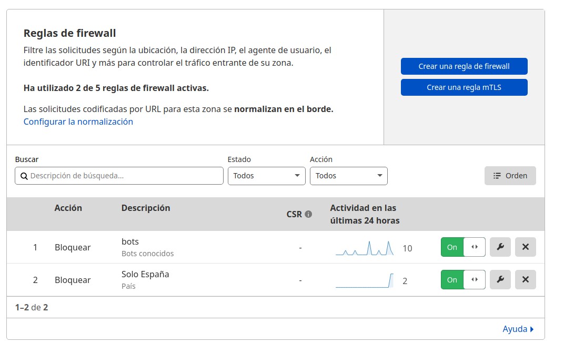Open Configurar la normalización link
The height and width of the screenshot is (343, 564).
(78, 122)
